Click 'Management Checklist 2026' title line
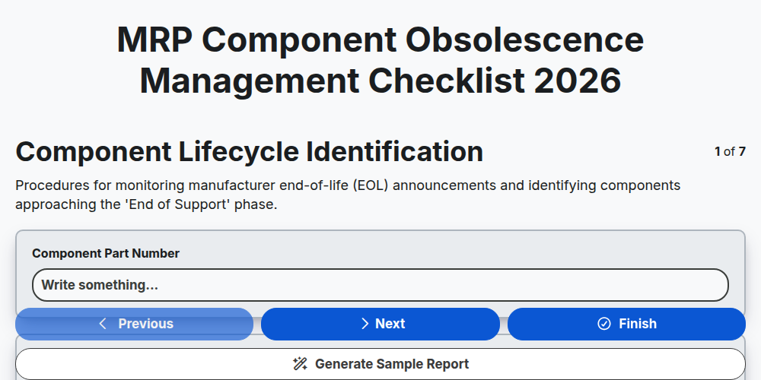This screenshot has height=380, width=761. (x=380, y=81)
